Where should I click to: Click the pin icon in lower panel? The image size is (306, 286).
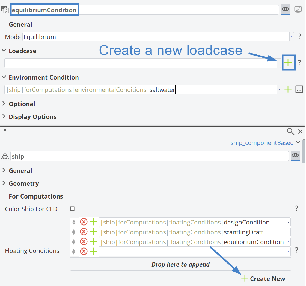[5, 132]
